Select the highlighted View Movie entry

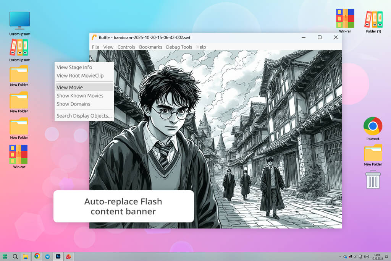(x=84, y=88)
